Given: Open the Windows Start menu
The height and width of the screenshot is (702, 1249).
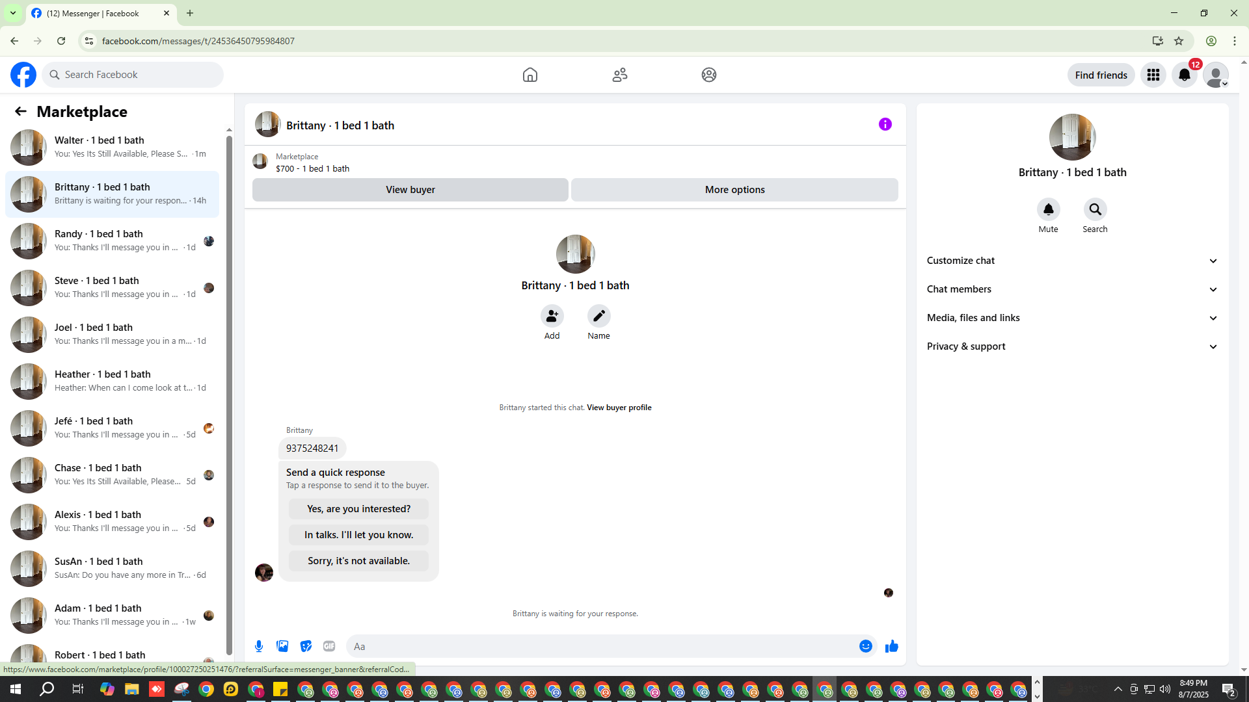Looking at the screenshot, I should tap(16, 689).
